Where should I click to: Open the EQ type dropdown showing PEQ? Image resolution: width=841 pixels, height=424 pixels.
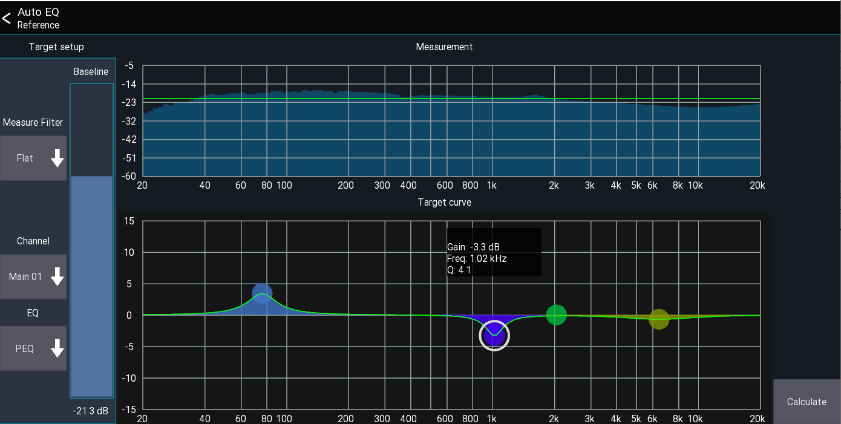click(33, 348)
